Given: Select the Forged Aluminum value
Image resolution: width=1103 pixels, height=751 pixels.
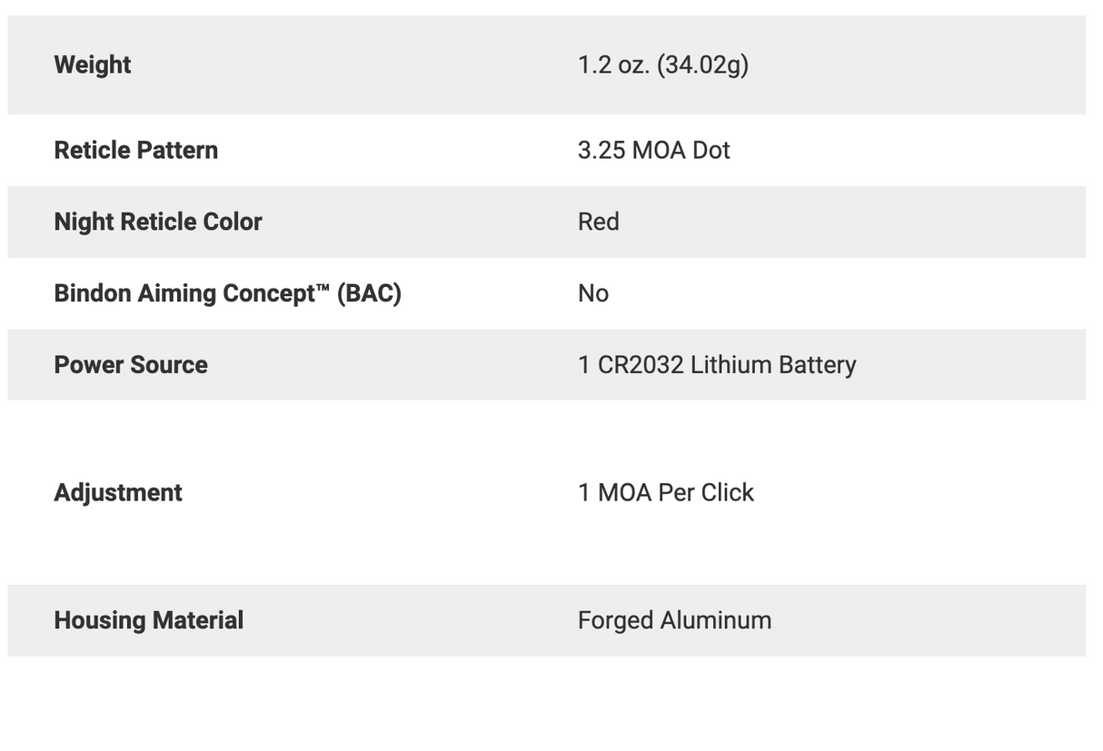Looking at the screenshot, I should (x=674, y=620).
